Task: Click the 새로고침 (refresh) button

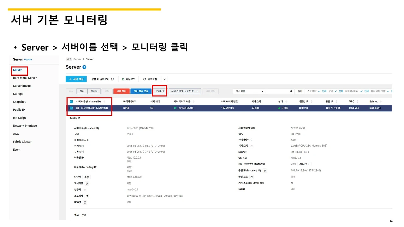Action: (x=150, y=79)
